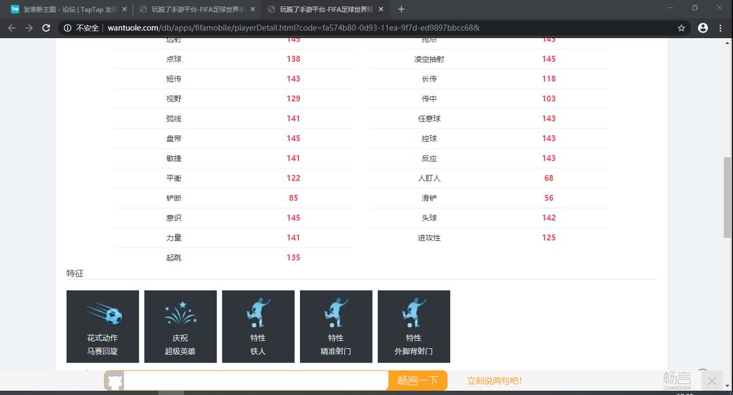Click the address bar URL

coord(294,28)
